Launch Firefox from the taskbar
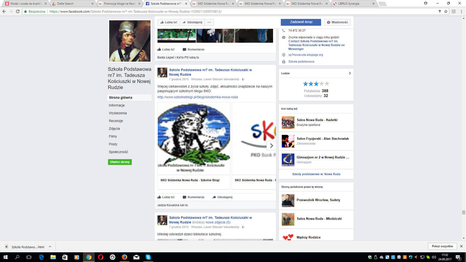 pos(124,257)
